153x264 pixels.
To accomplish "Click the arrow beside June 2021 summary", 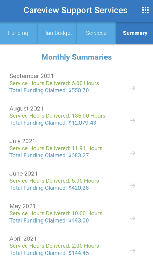I will coord(133,186).
